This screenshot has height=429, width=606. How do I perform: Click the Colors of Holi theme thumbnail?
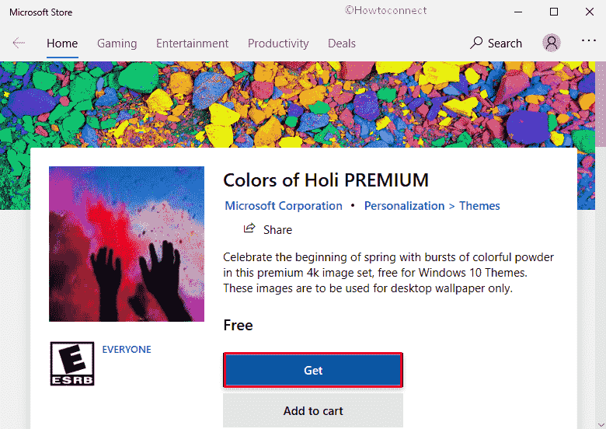[127, 244]
